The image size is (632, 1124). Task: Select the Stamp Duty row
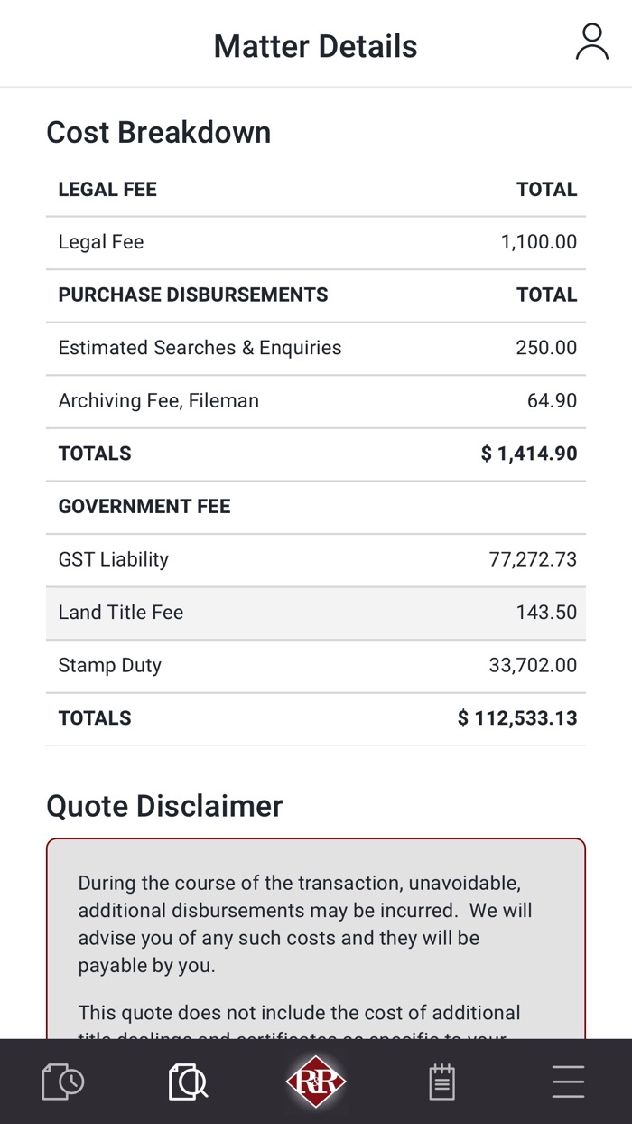[x=316, y=665]
